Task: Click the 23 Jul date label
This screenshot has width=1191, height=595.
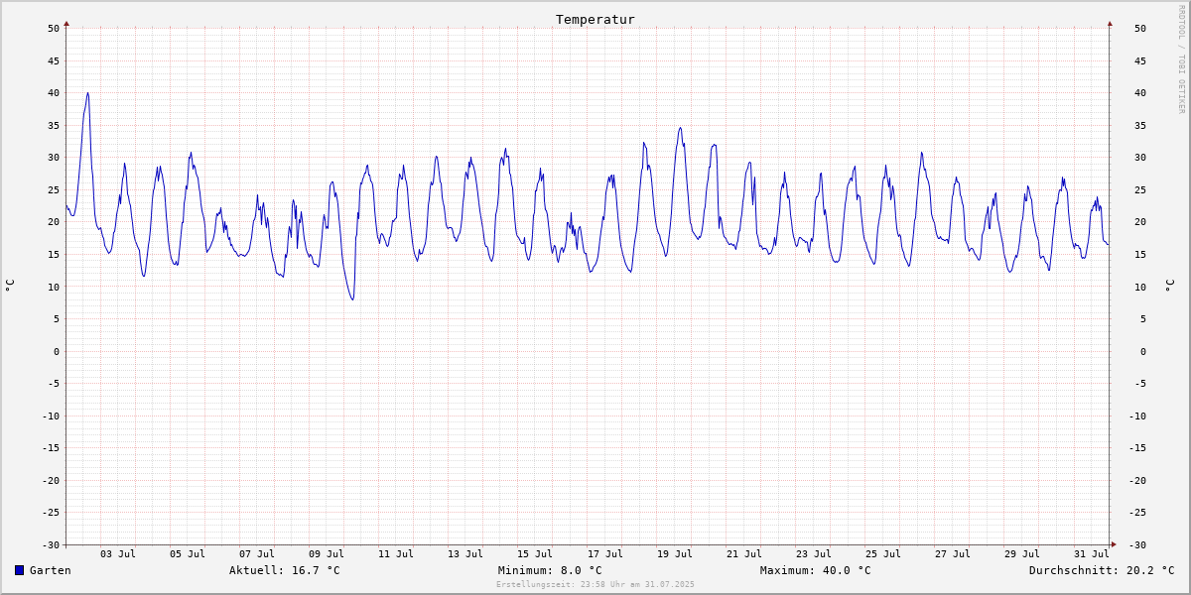Action: (814, 554)
